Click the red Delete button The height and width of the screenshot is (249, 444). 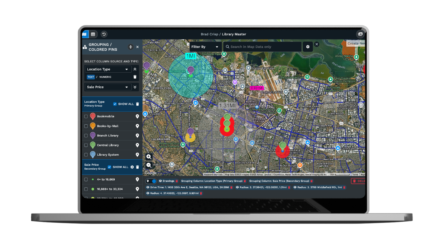[358, 181]
